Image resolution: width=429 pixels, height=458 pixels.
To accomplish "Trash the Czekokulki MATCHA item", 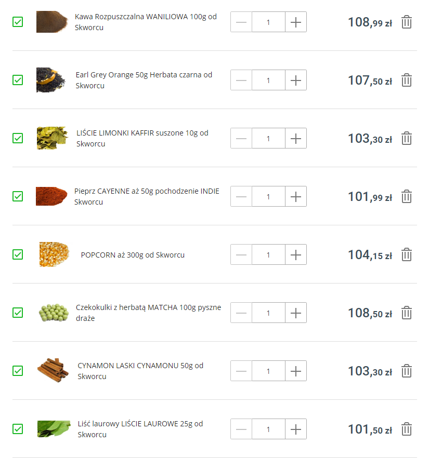I will [407, 313].
